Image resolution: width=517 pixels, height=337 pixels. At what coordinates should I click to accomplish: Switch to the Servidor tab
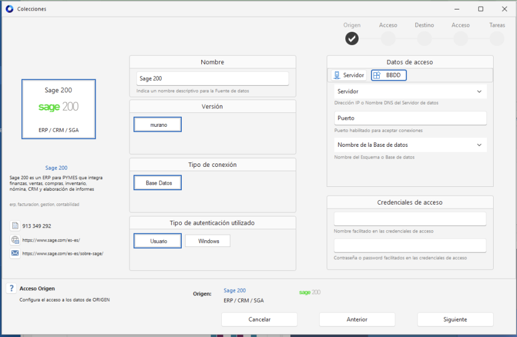click(349, 75)
